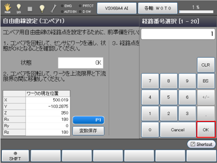Click the 状態 OK status field
Image resolution: width=217 pixels, height=163 pixels.
pos(81,62)
